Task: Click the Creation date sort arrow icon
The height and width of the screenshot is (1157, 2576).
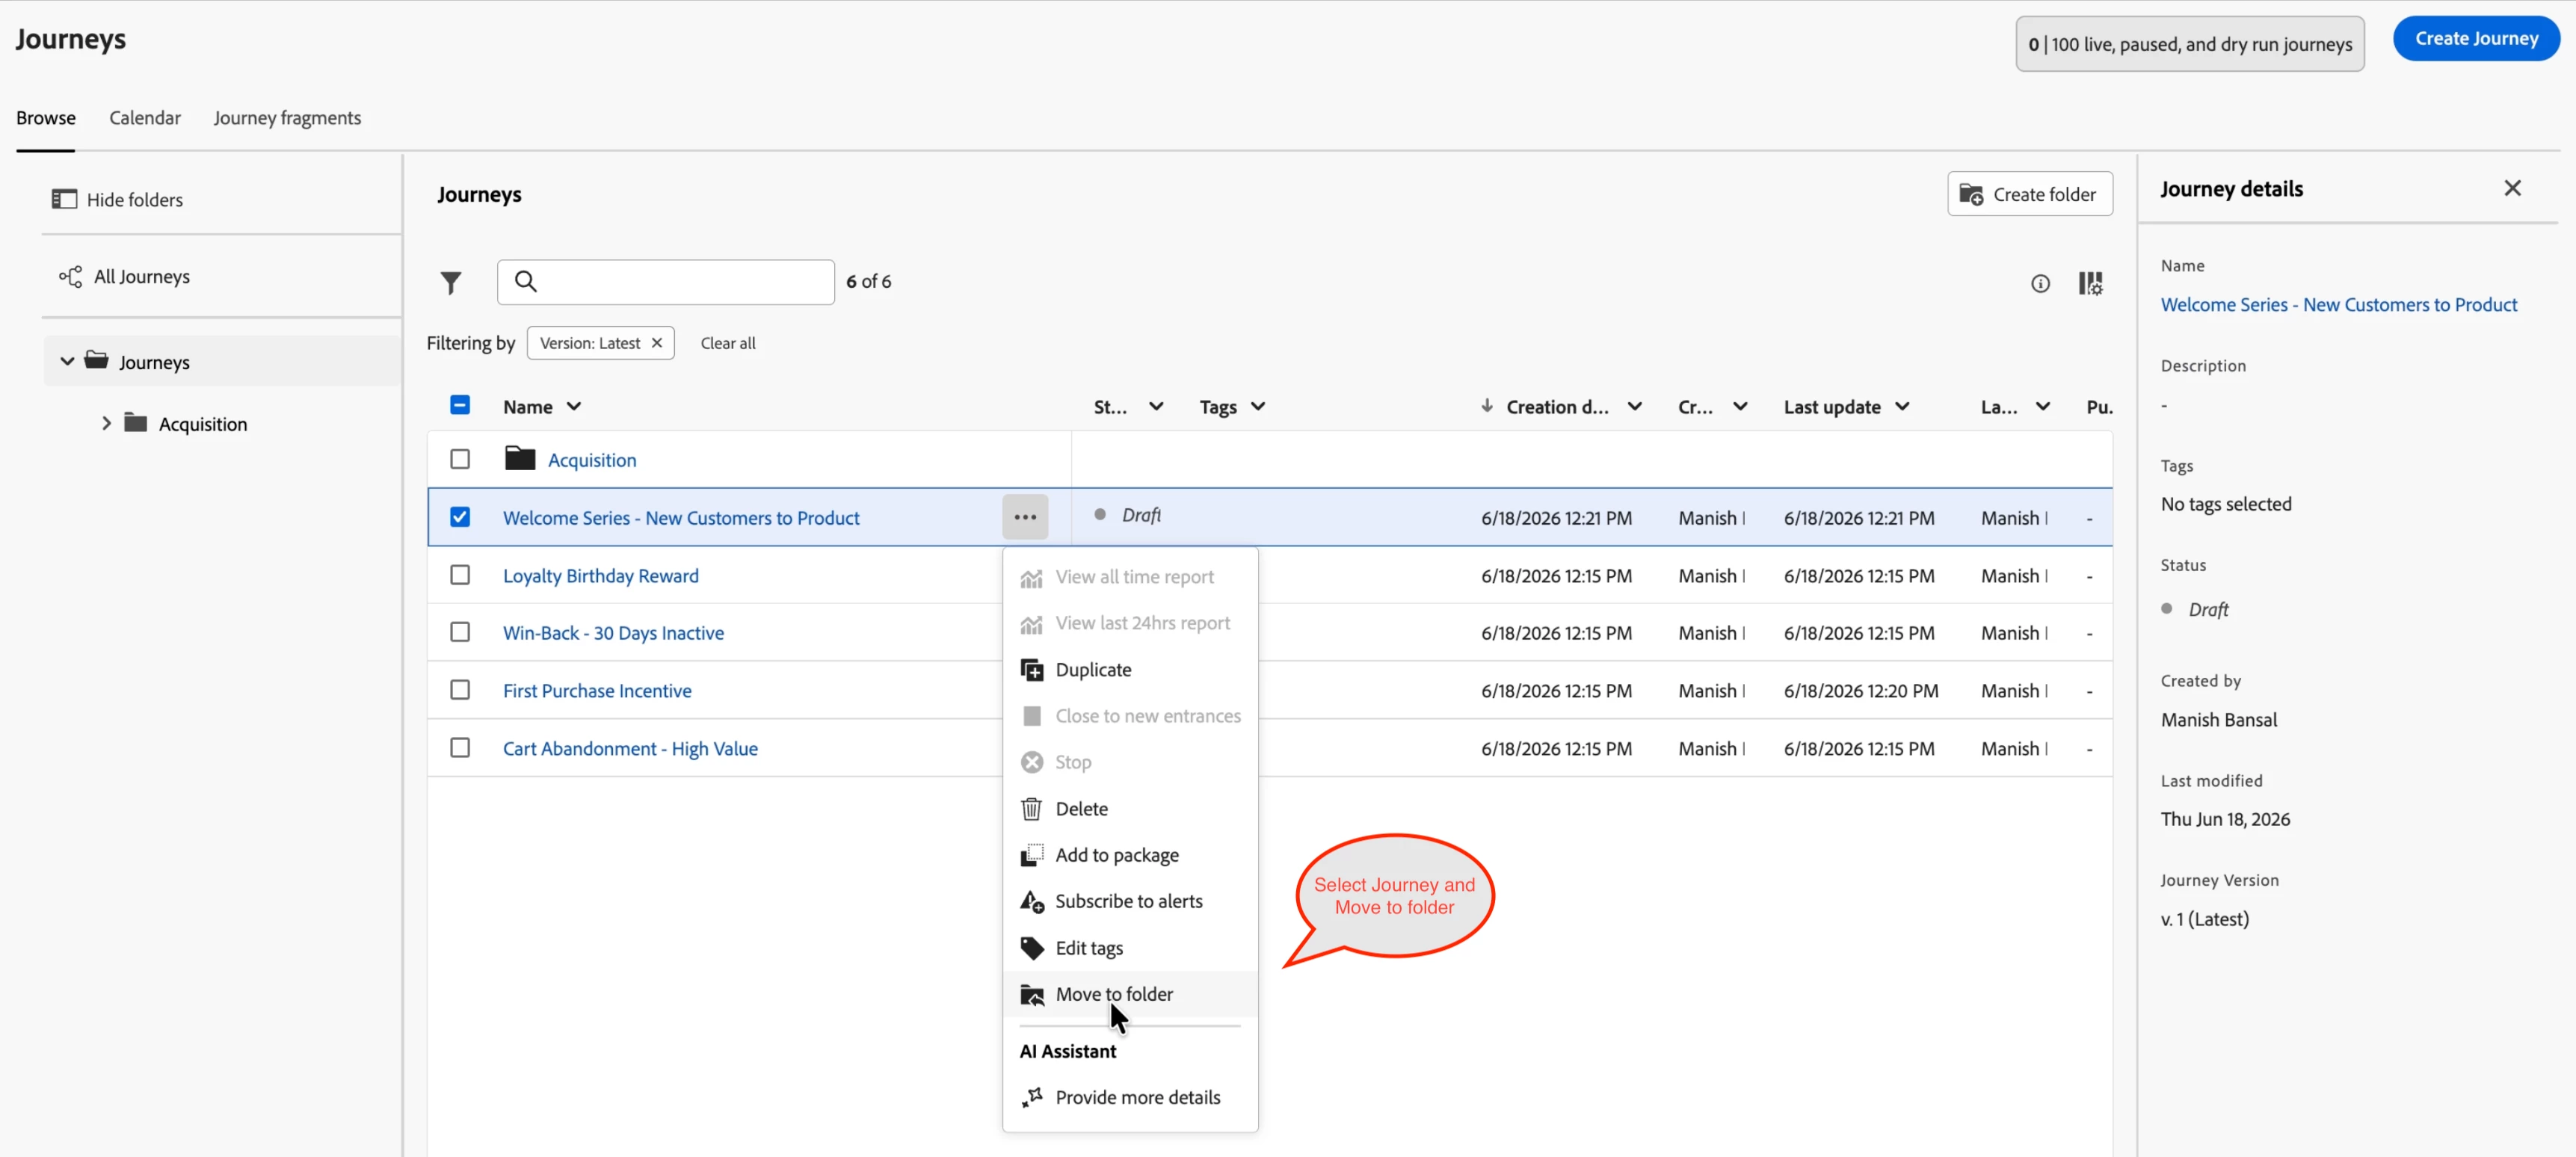Action: coord(1487,405)
